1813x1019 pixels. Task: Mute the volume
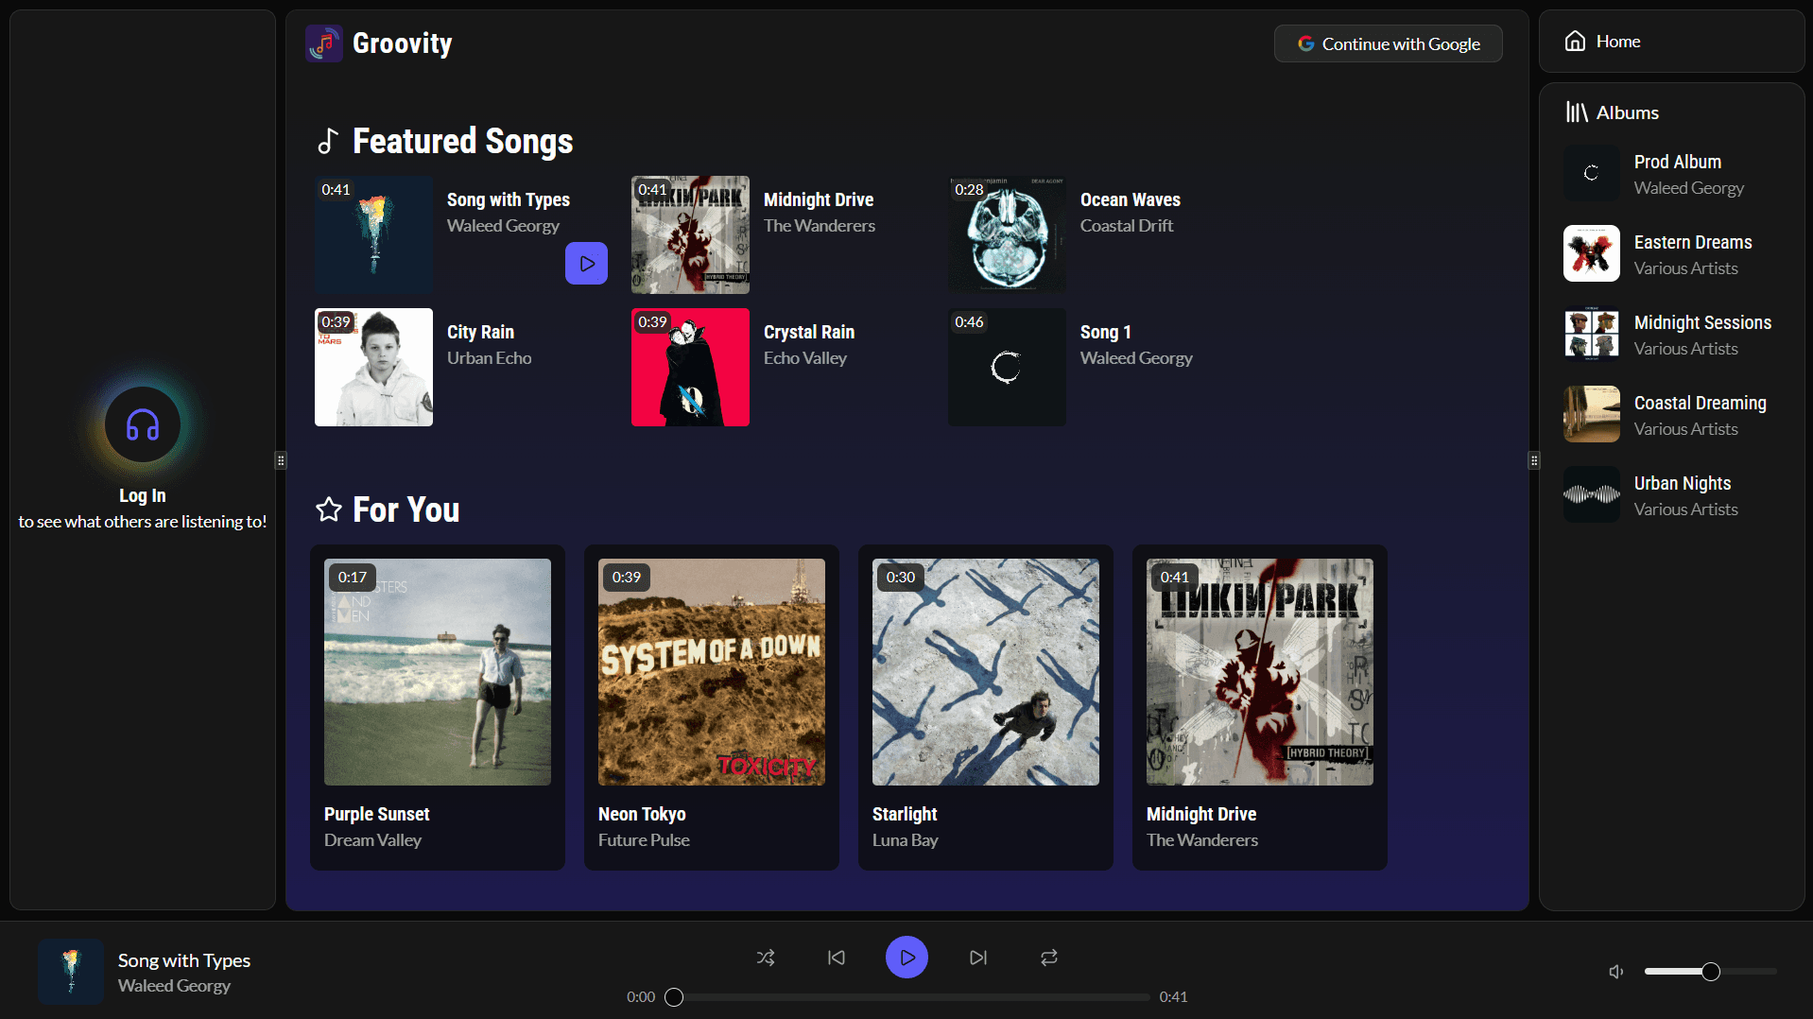1614,971
